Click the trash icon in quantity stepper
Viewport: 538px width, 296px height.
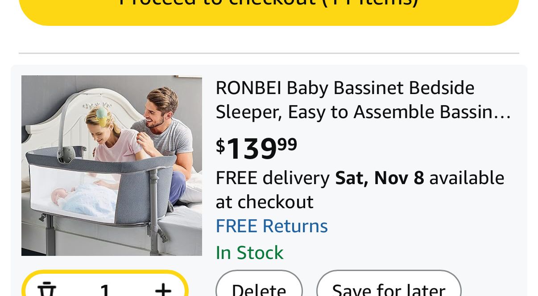coord(47,290)
